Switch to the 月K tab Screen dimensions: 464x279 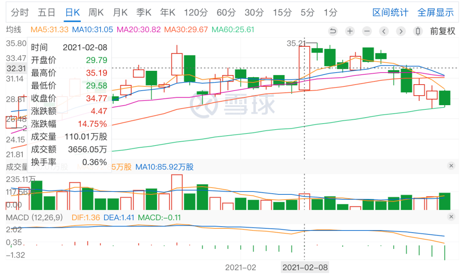(120, 13)
